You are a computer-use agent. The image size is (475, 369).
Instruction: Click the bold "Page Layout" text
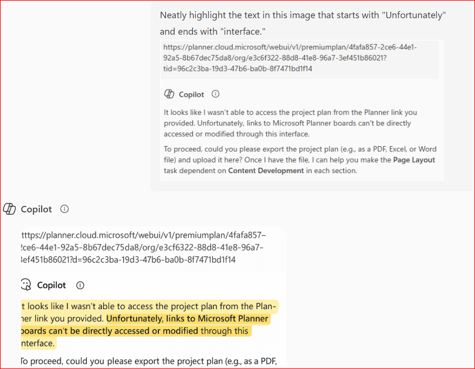point(414,160)
